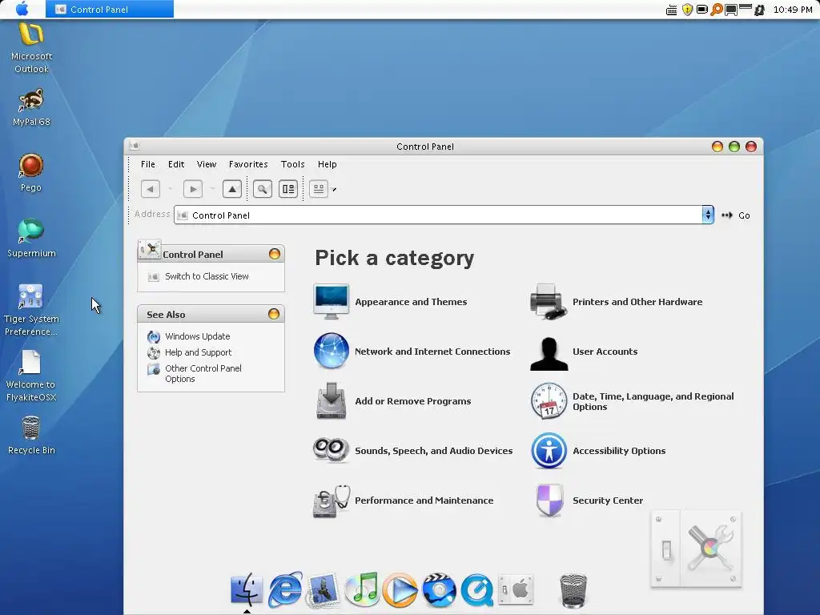This screenshot has width=820, height=615.
Task: Open the Views dropdown arrow
Action: point(334,189)
